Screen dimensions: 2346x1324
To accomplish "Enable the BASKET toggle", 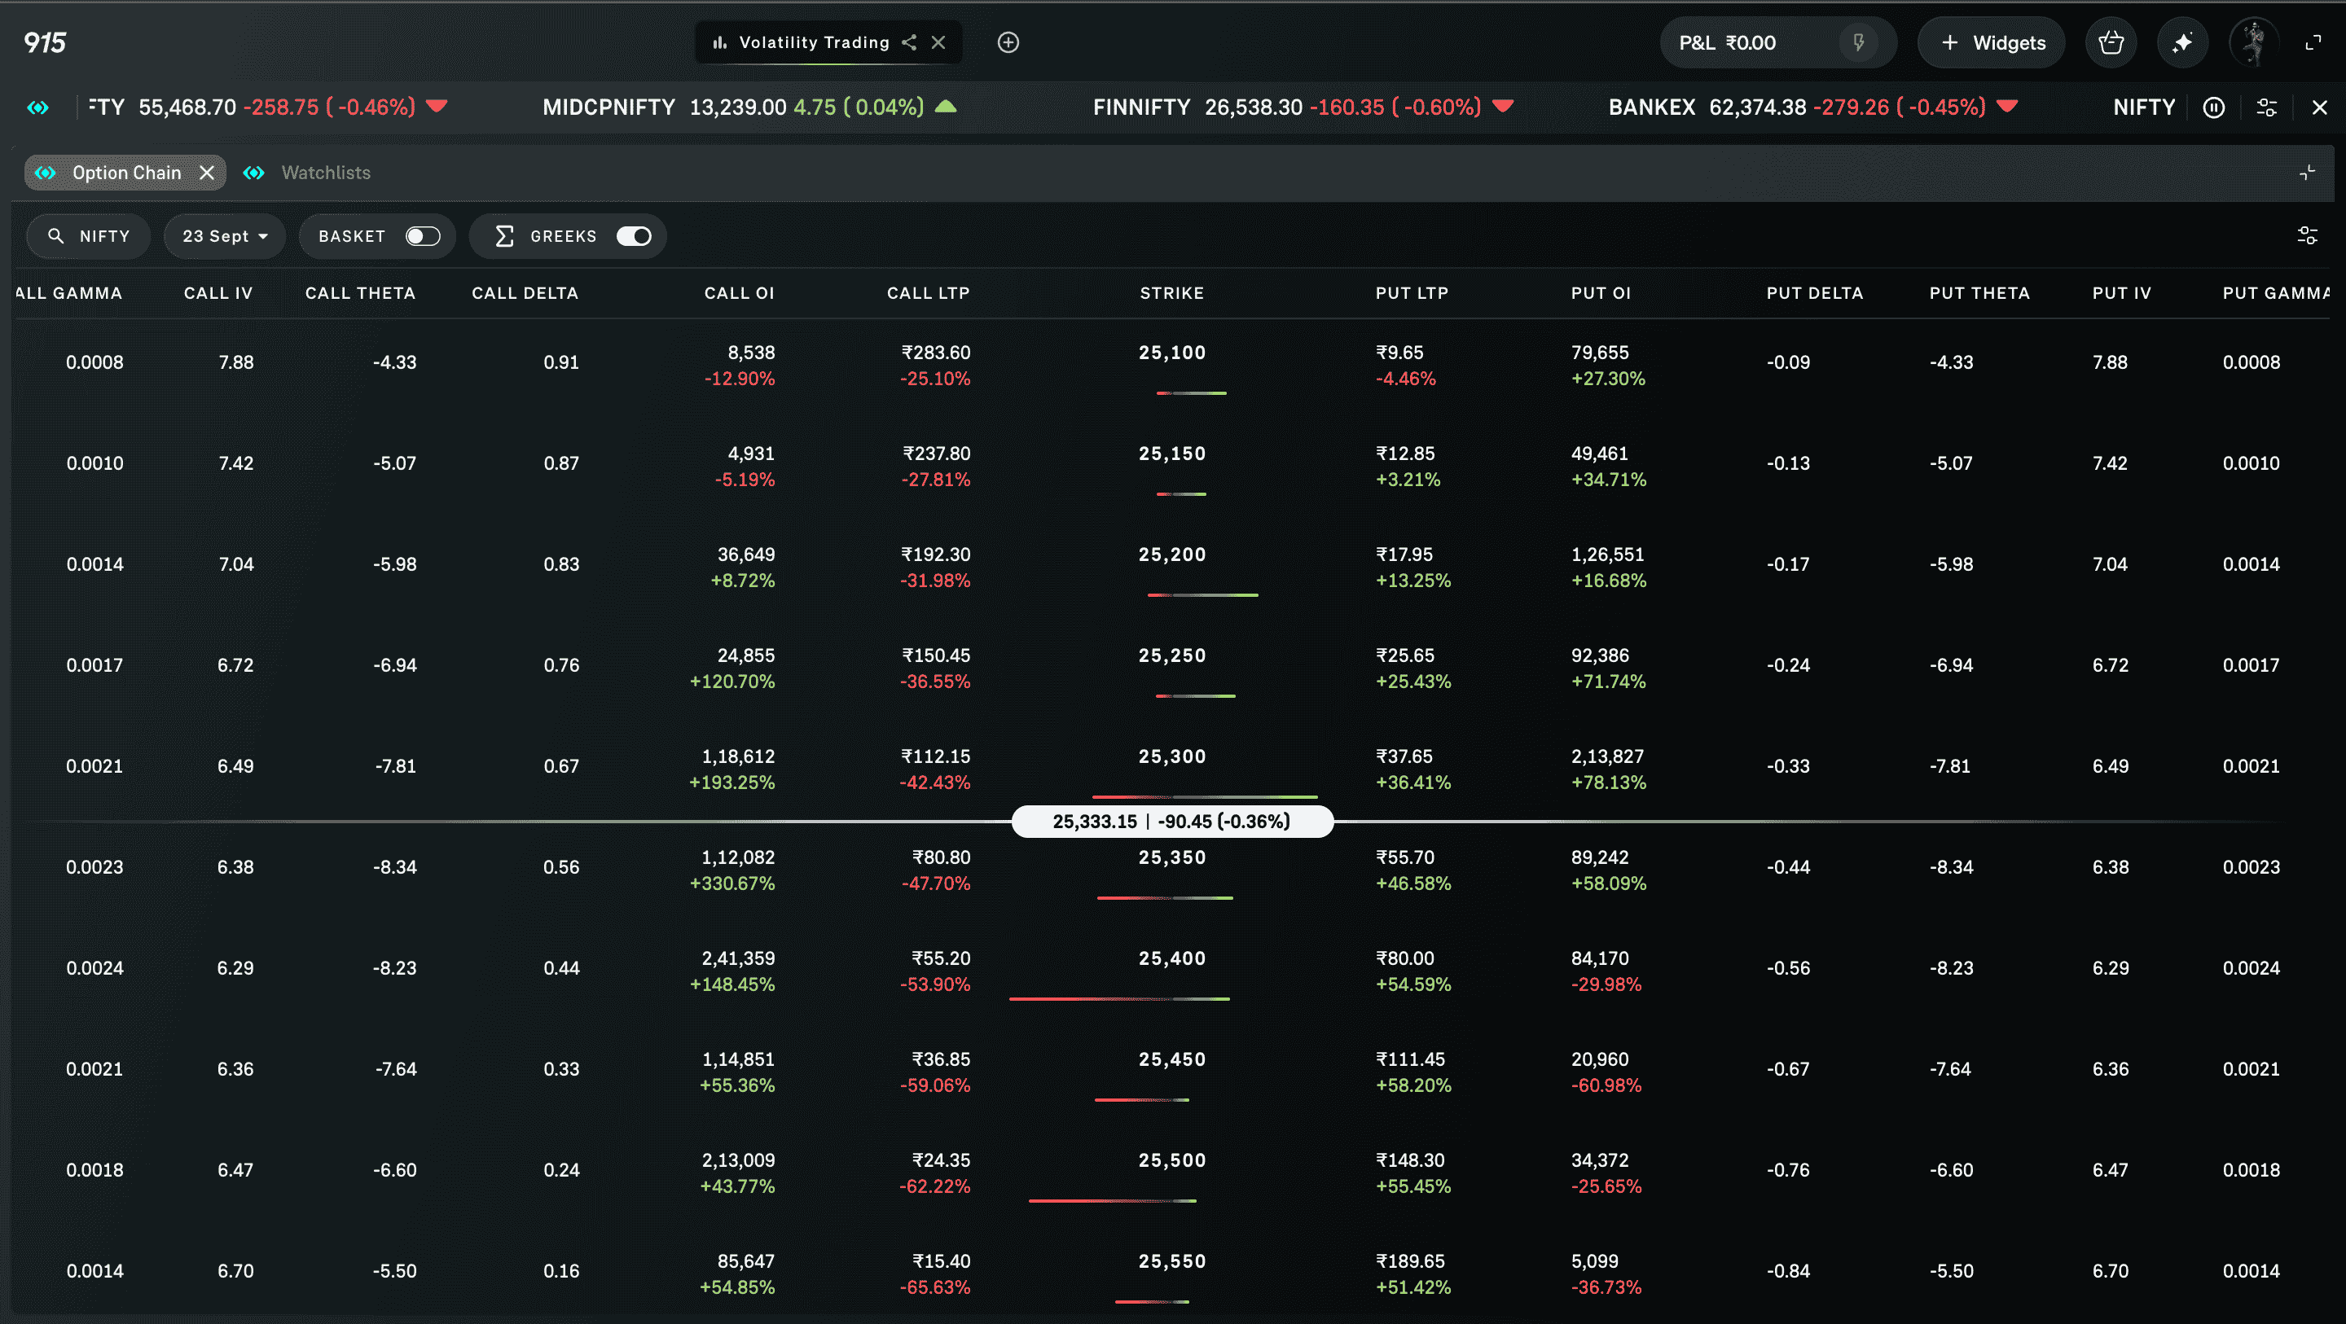I will point(423,236).
